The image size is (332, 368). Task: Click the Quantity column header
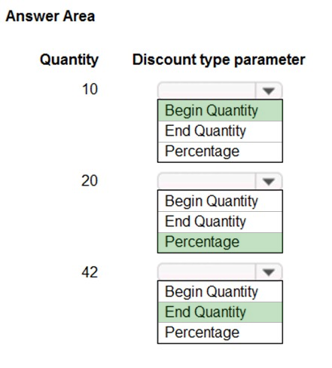click(69, 60)
